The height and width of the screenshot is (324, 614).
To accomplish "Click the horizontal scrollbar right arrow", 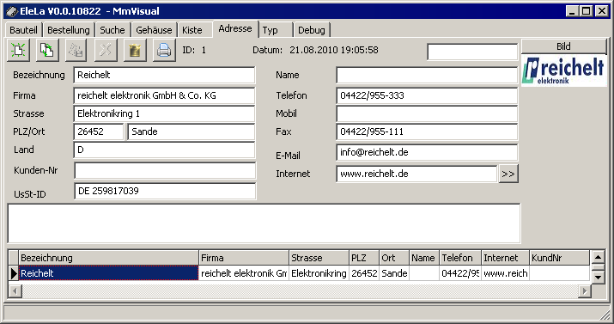I will click(585, 291).
